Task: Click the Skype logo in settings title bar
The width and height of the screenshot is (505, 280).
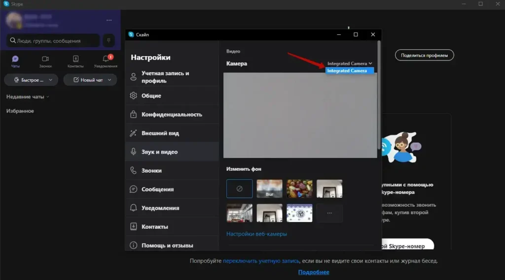Action: pyautogui.click(x=131, y=34)
